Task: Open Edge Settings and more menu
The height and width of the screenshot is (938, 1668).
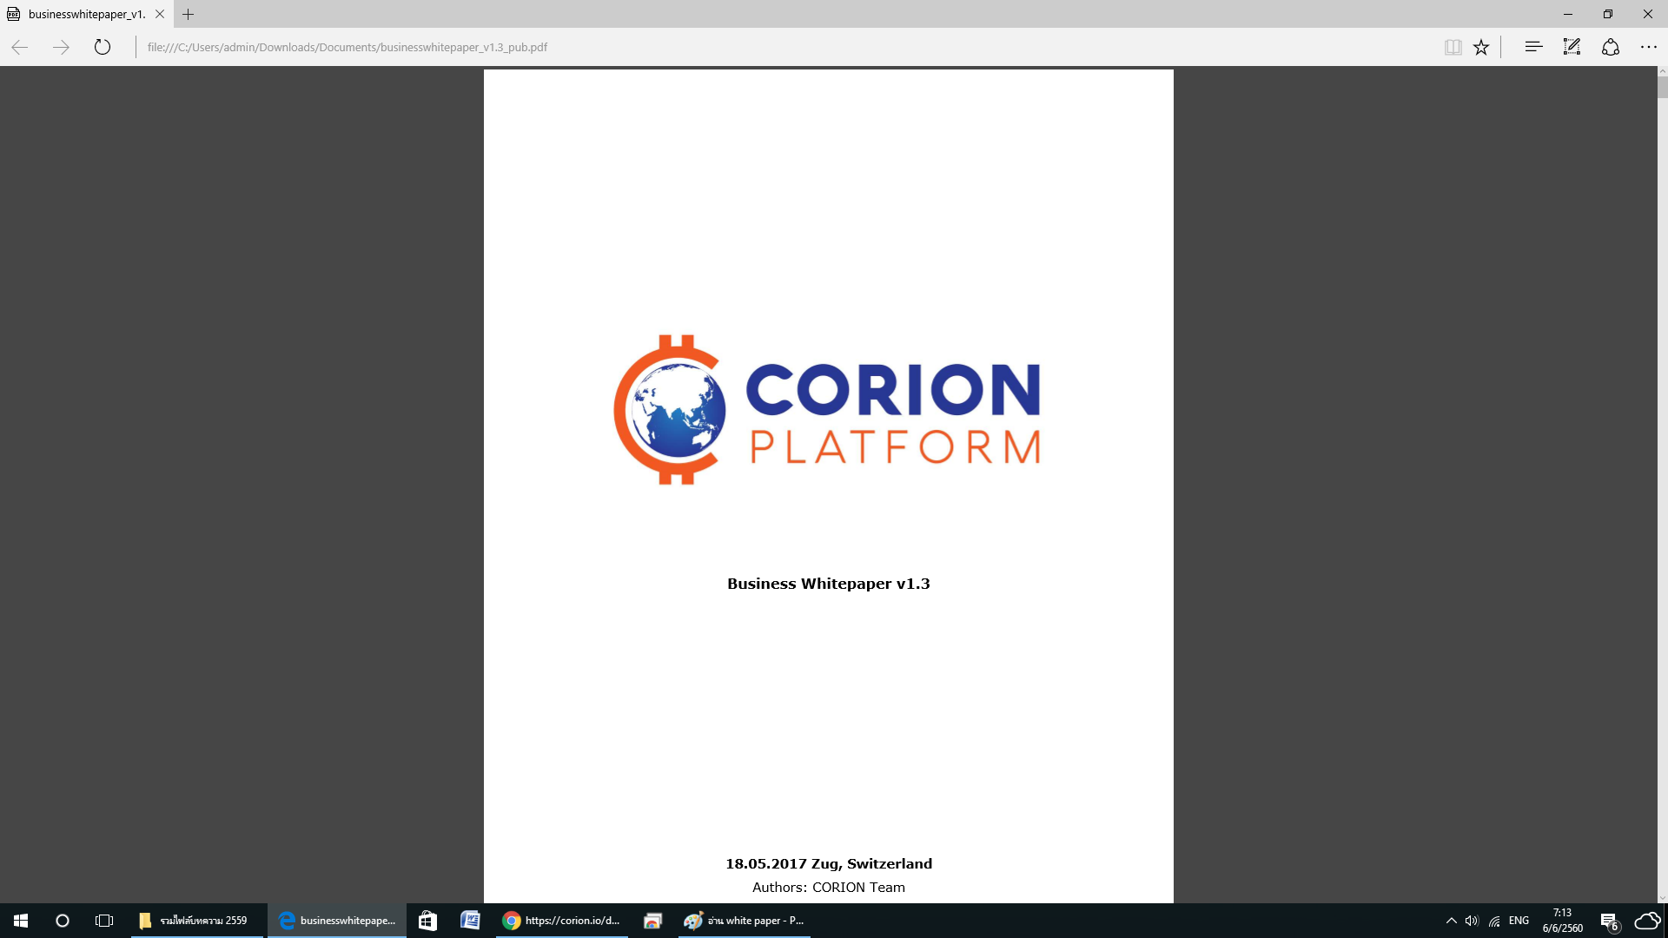Action: tap(1648, 47)
